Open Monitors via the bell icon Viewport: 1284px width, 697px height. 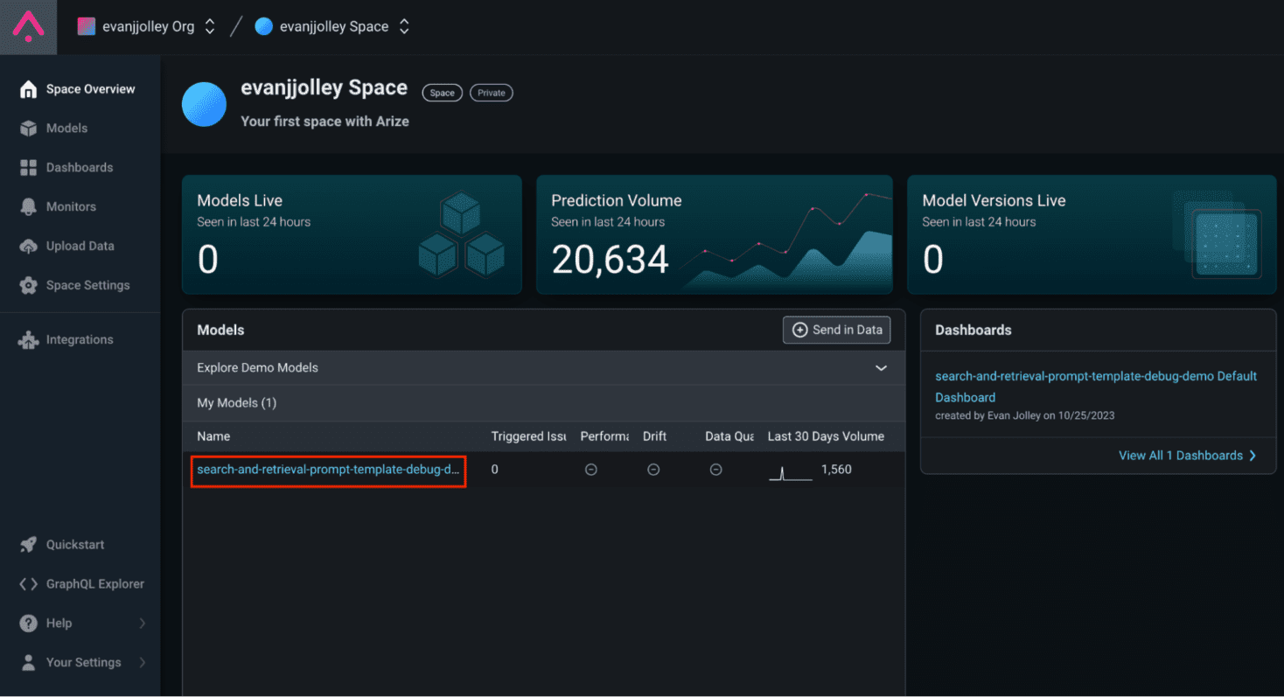tap(29, 207)
